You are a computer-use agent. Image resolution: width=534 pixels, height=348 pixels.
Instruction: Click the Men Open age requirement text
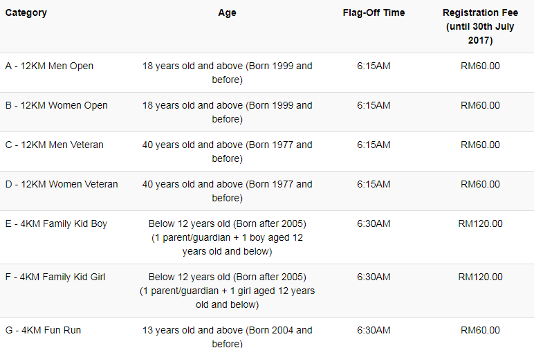tap(227, 73)
